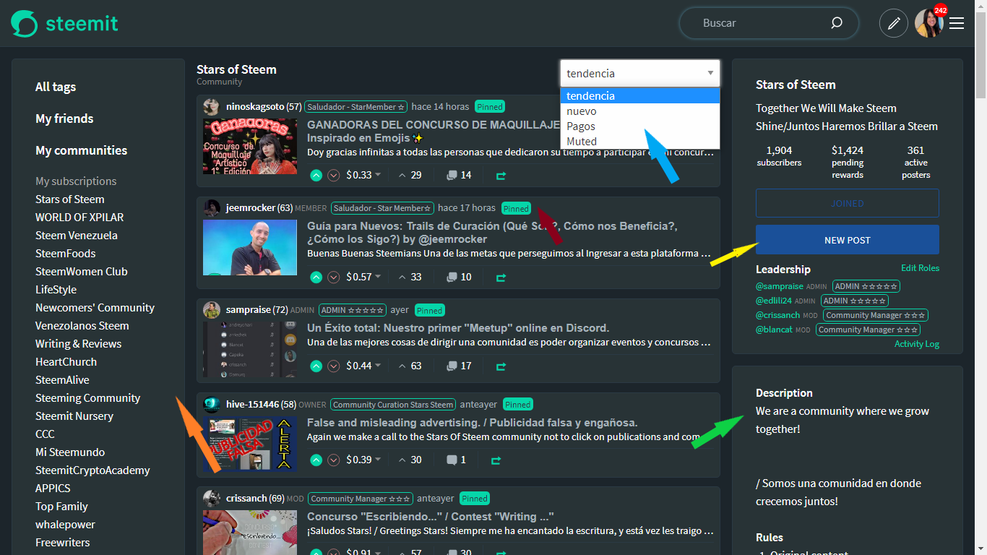This screenshot has height=555, width=987.
Task: Downvote the hive-151446 post
Action: tap(333, 460)
